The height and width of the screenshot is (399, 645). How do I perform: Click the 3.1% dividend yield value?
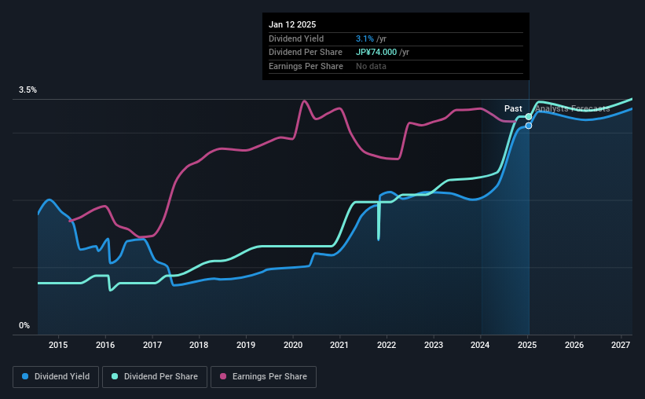[x=365, y=38]
